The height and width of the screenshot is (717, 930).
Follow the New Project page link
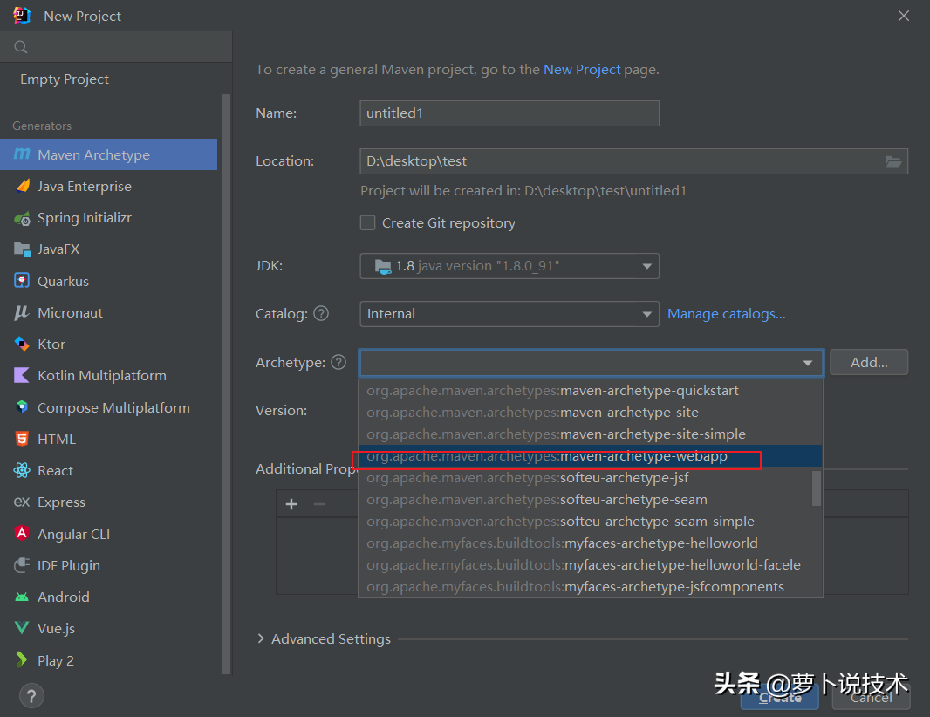coord(582,70)
